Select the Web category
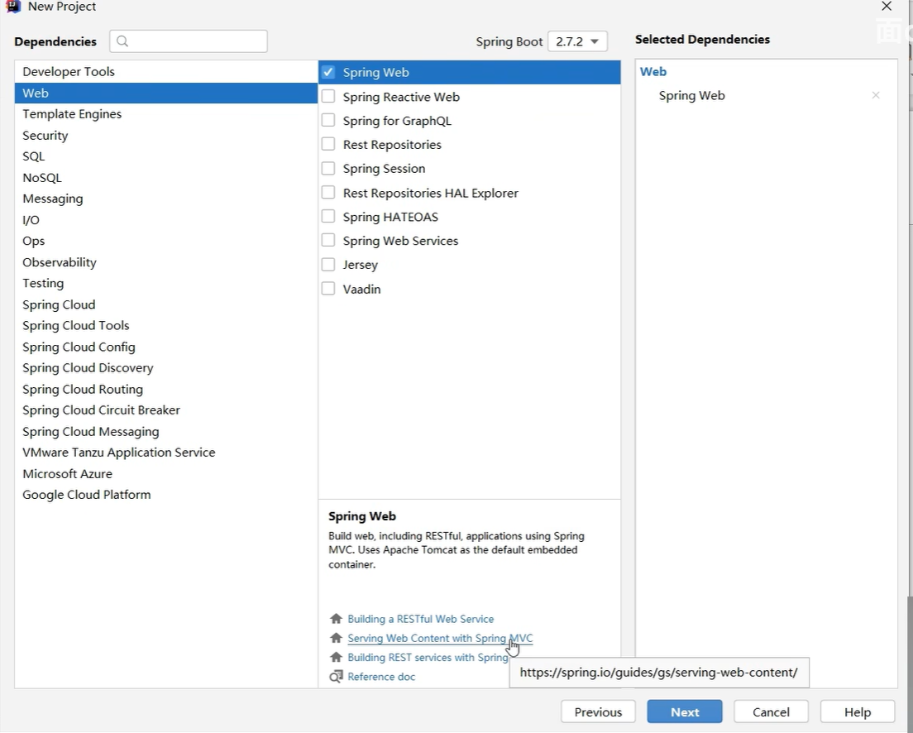Image resolution: width=913 pixels, height=733 pixels. tap(166, 93)
